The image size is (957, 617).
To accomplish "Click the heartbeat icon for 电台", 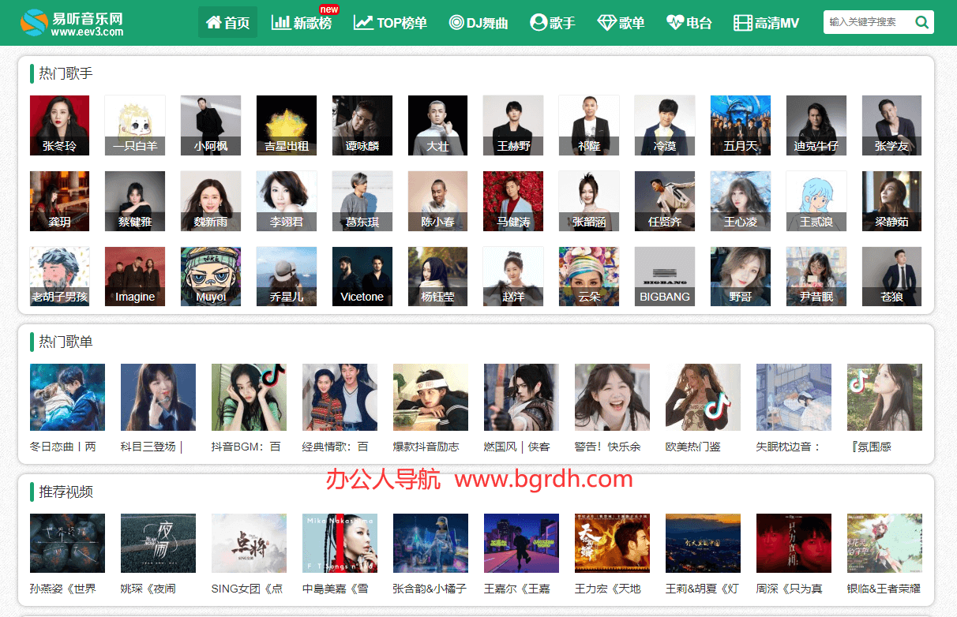I will pos(674,23).
